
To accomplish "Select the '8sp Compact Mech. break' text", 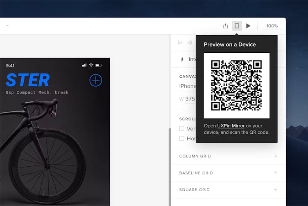I will pyautogui.click(x=37, y=92).
